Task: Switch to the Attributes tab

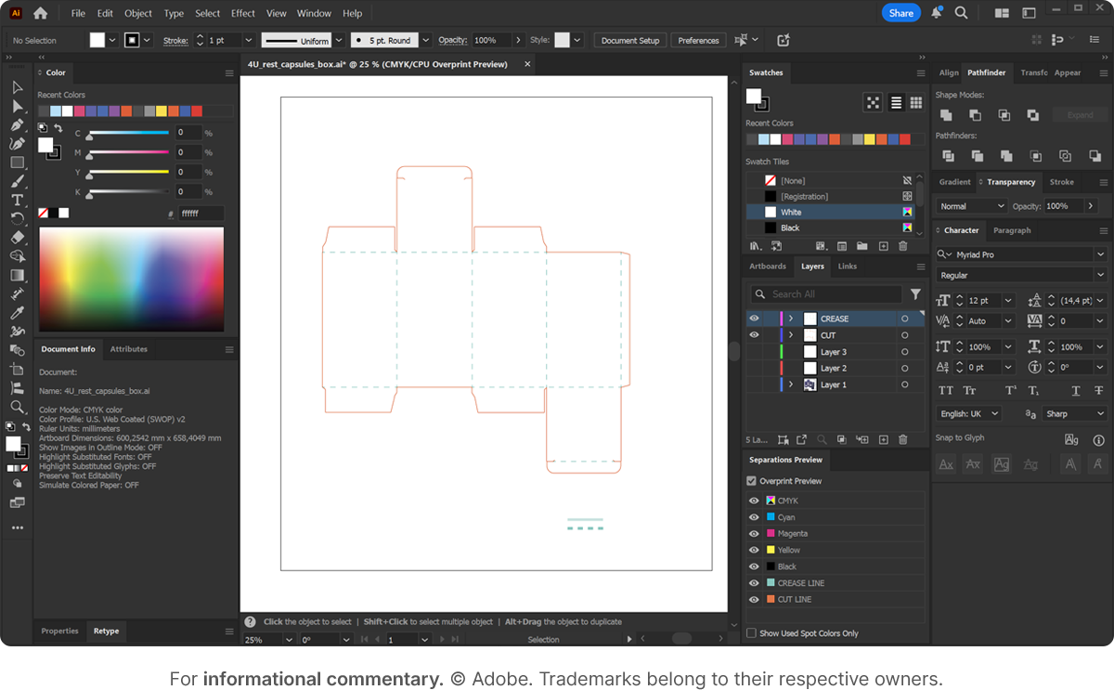Action: click(129, 349)
